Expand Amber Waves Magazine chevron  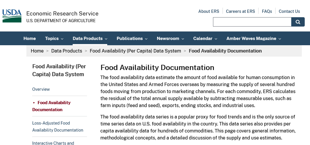280,39
